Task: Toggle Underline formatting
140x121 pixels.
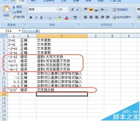Action: pyautogui.click(x=41, y=17)
